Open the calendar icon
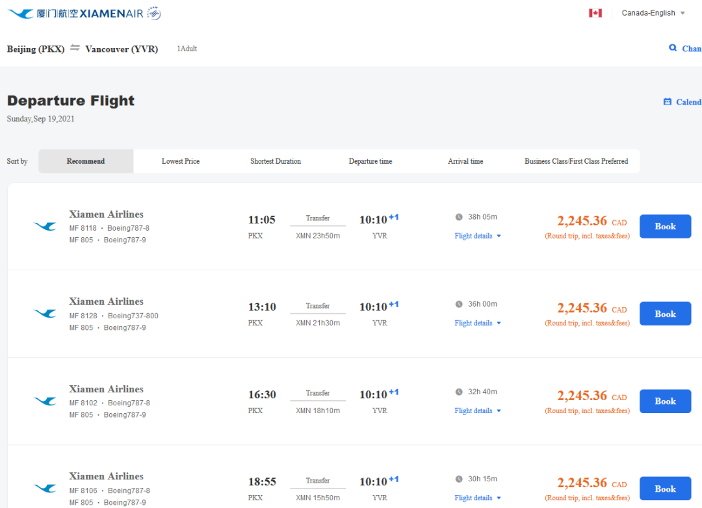This screenshot has height=508, width=702. (x=667, y=102)
